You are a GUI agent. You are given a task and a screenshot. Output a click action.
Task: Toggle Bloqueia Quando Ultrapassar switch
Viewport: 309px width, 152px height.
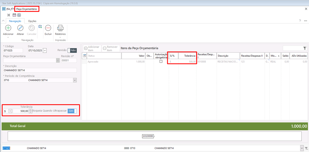[72, 111]
